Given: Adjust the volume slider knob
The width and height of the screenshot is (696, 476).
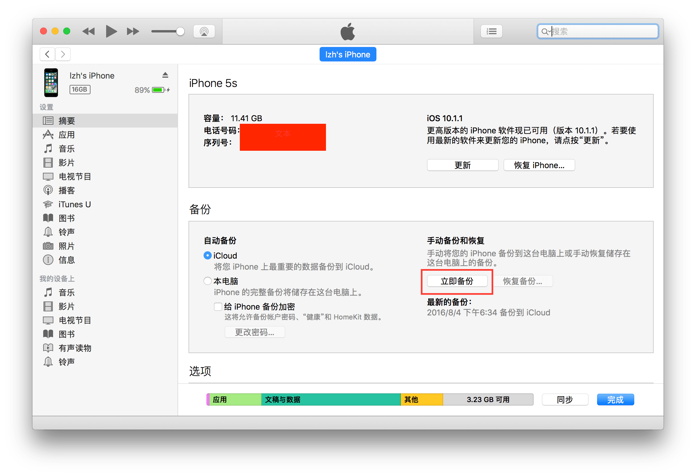Looking at the screenshot, I should 180,31.
